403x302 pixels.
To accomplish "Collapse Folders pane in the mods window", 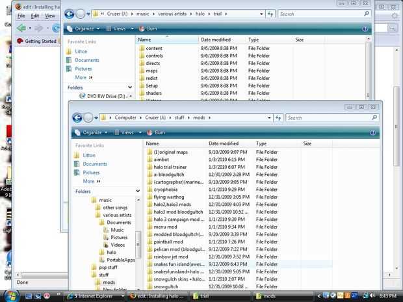I will (138, 191).
